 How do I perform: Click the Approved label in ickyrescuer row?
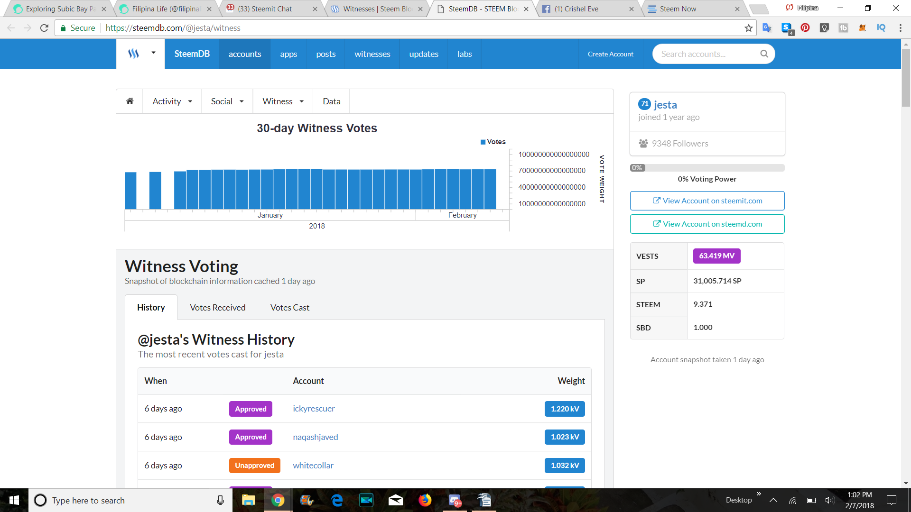click(x=251, y=409)
